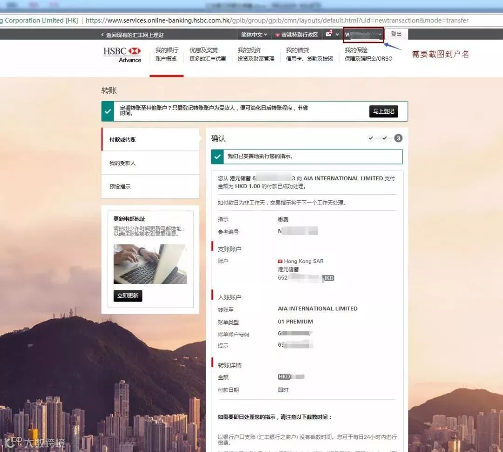Image resolution: width=503 pixels, height=452 pixels.
Task: Click the 转账 page title
Action: pos(109,90)
